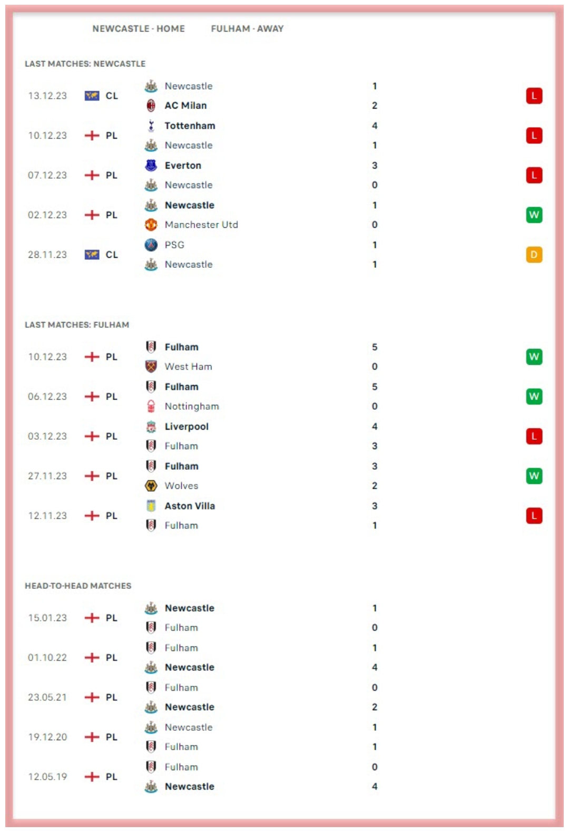Click the red L badge for AC Milan match

coord(534,96)
